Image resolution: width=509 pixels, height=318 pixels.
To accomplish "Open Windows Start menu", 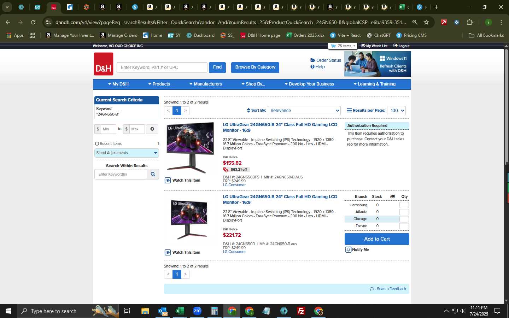I will tap(8, 311).
